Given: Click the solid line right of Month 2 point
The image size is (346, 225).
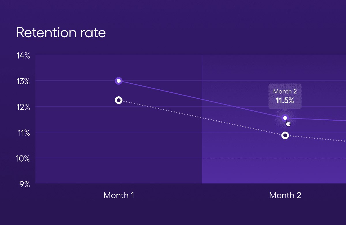Looking at the screenshot, I should tap(317, 119).
